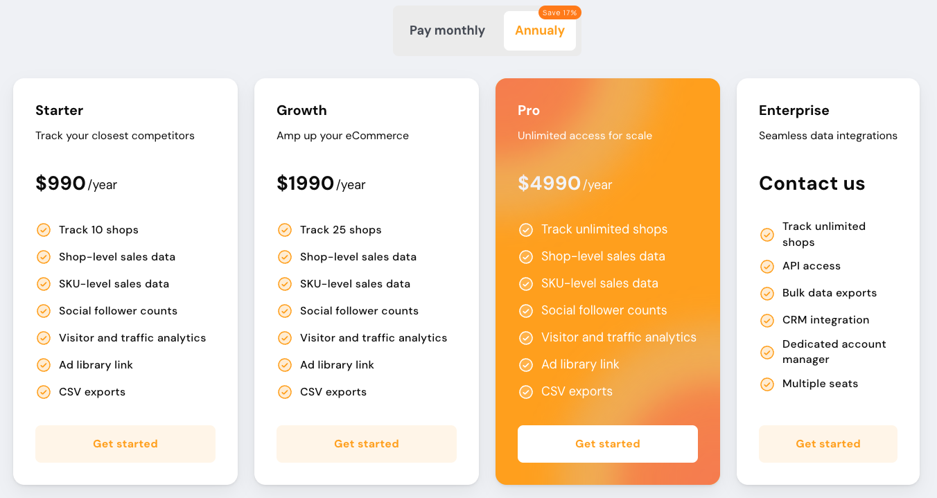
Task: Click checkmark icon next to Enterprise API access
Action: (x=767, y=266)
